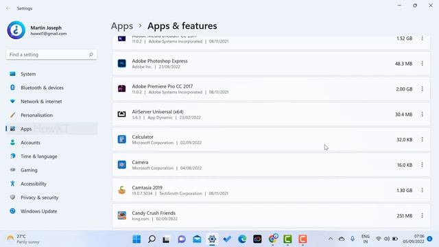Screen dimensions: 439x247
Task: Click the Camtasia 2019 app icon
Action: pos(122,190)
